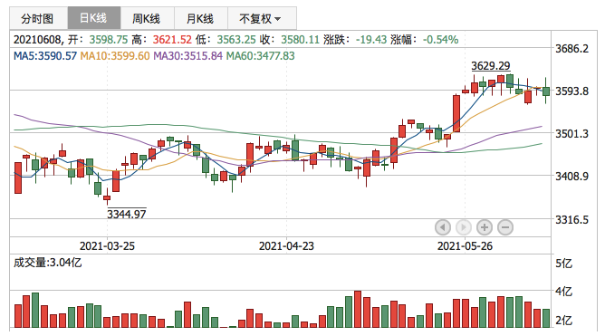Click the 3593.8 price axis label
605x336 pixels.
coord(571,91)
